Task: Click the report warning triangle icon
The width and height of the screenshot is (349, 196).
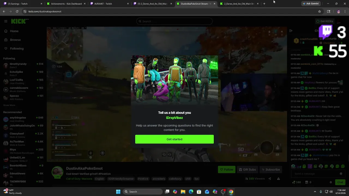Action: (278, 179)
